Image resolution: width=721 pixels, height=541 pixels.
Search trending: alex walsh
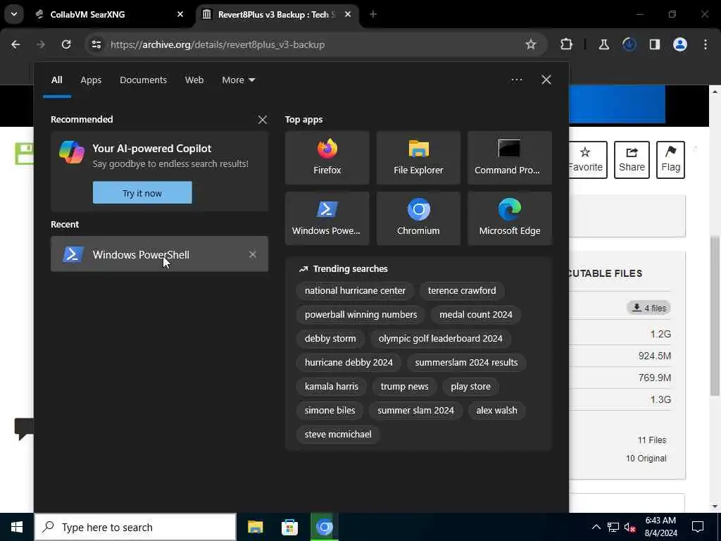click(x=496, y=411)
